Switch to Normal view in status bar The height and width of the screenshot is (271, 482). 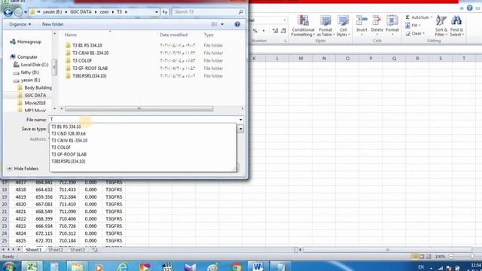(x=415, y=256)
